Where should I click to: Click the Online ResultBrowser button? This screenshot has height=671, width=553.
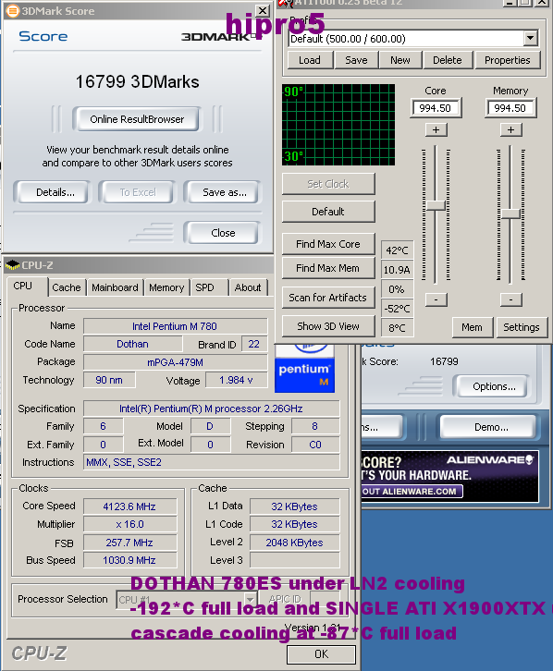point(137,119)
